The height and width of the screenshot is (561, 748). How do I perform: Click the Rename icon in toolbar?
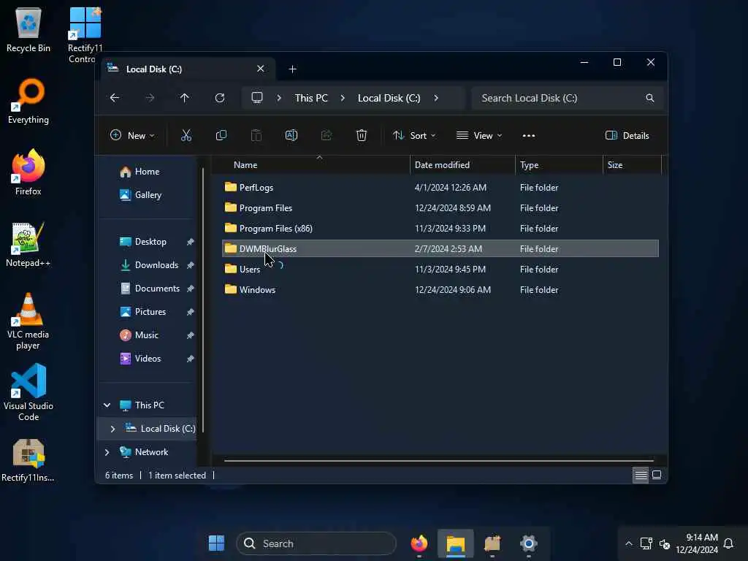tap(291, 135)
